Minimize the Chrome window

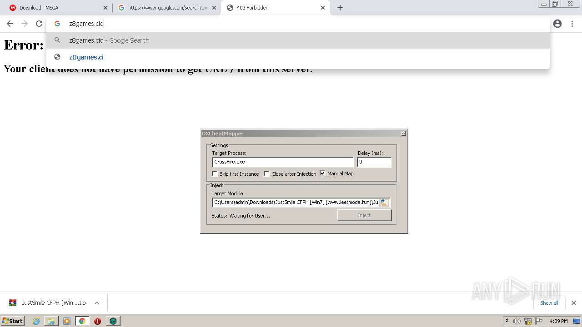543,4
